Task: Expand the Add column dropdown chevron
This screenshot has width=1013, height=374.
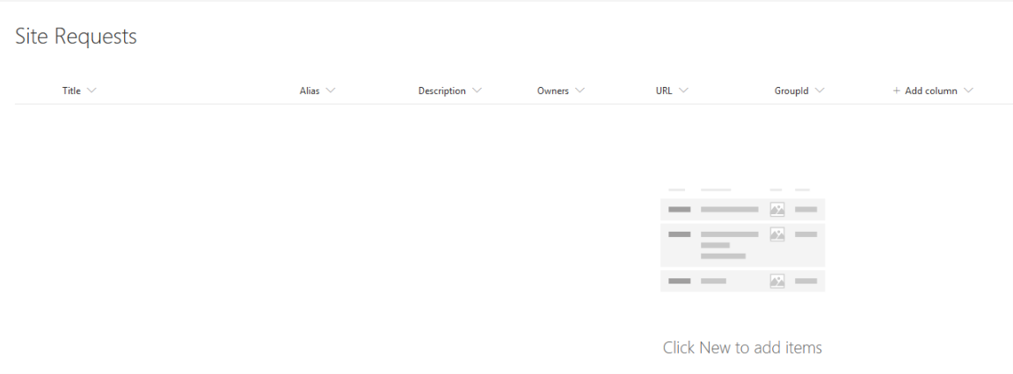Action: pyautogui.click(x=968, y=91)
